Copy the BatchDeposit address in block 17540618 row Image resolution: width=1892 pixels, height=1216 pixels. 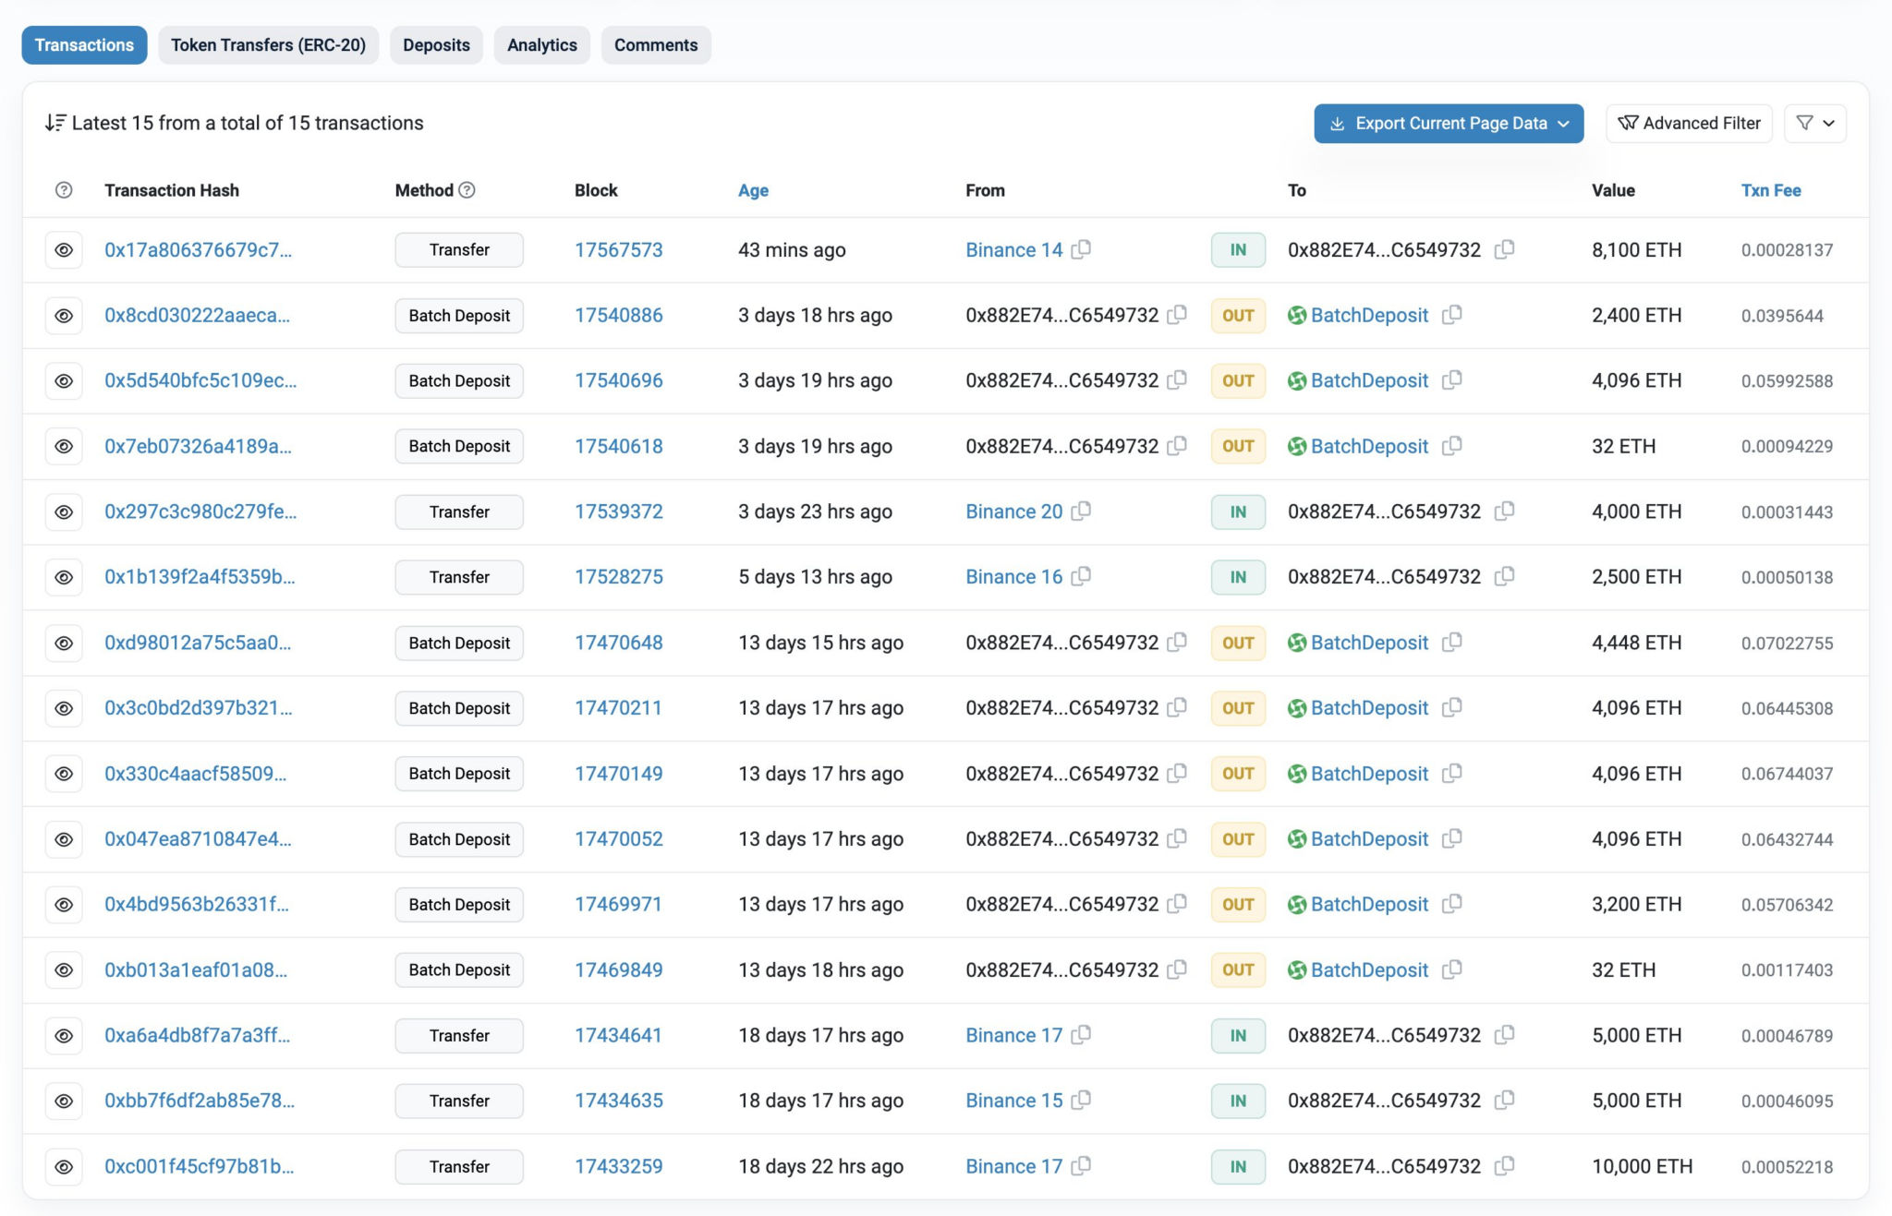tap(1452, 446)
